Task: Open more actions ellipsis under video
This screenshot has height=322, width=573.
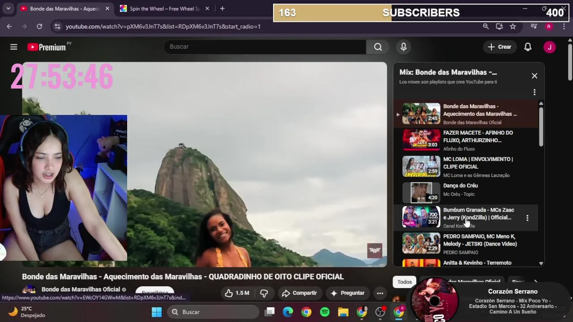Action: point(380,293)
